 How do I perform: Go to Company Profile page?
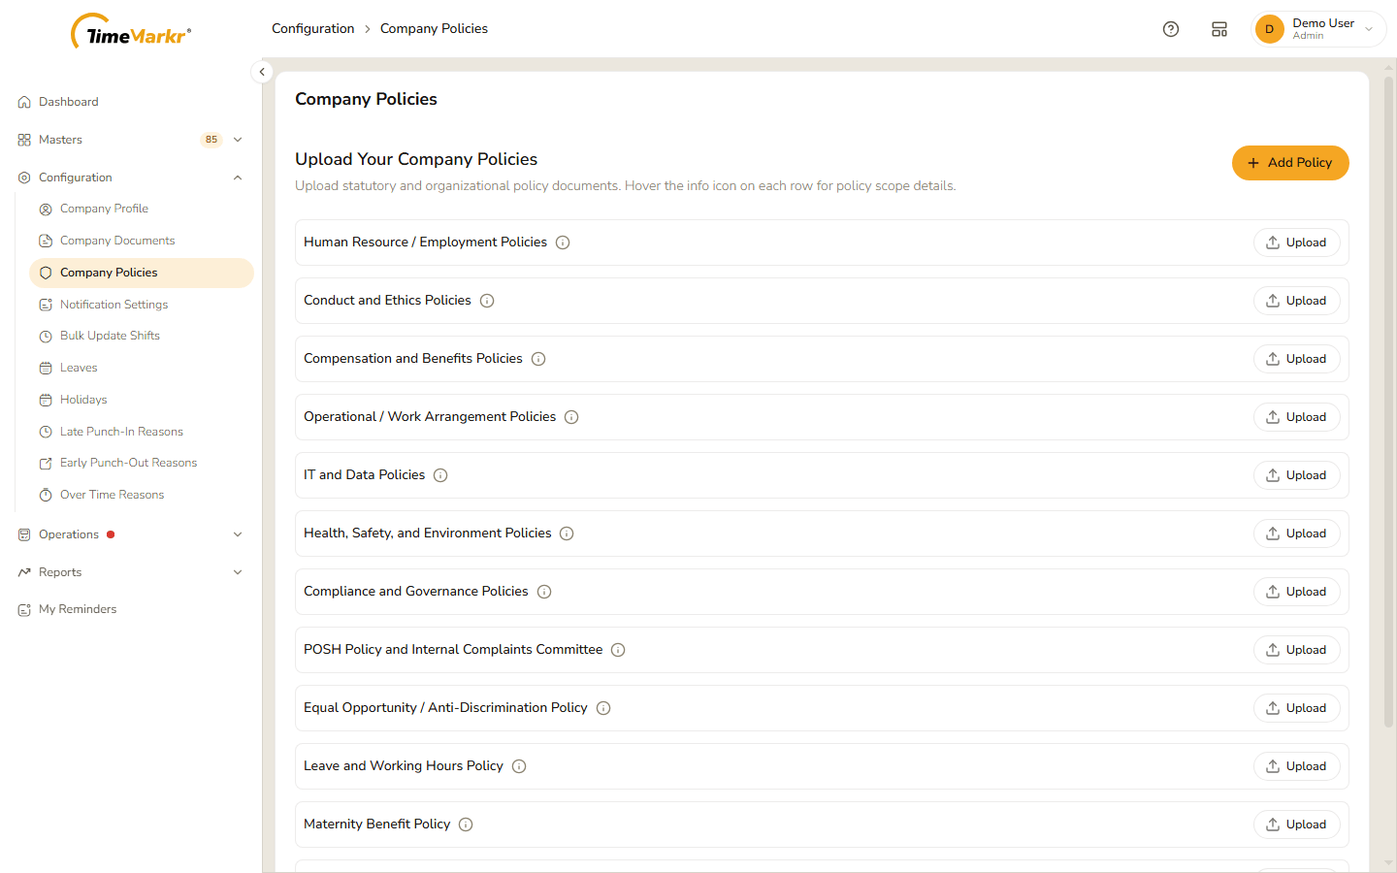point(104,209)
